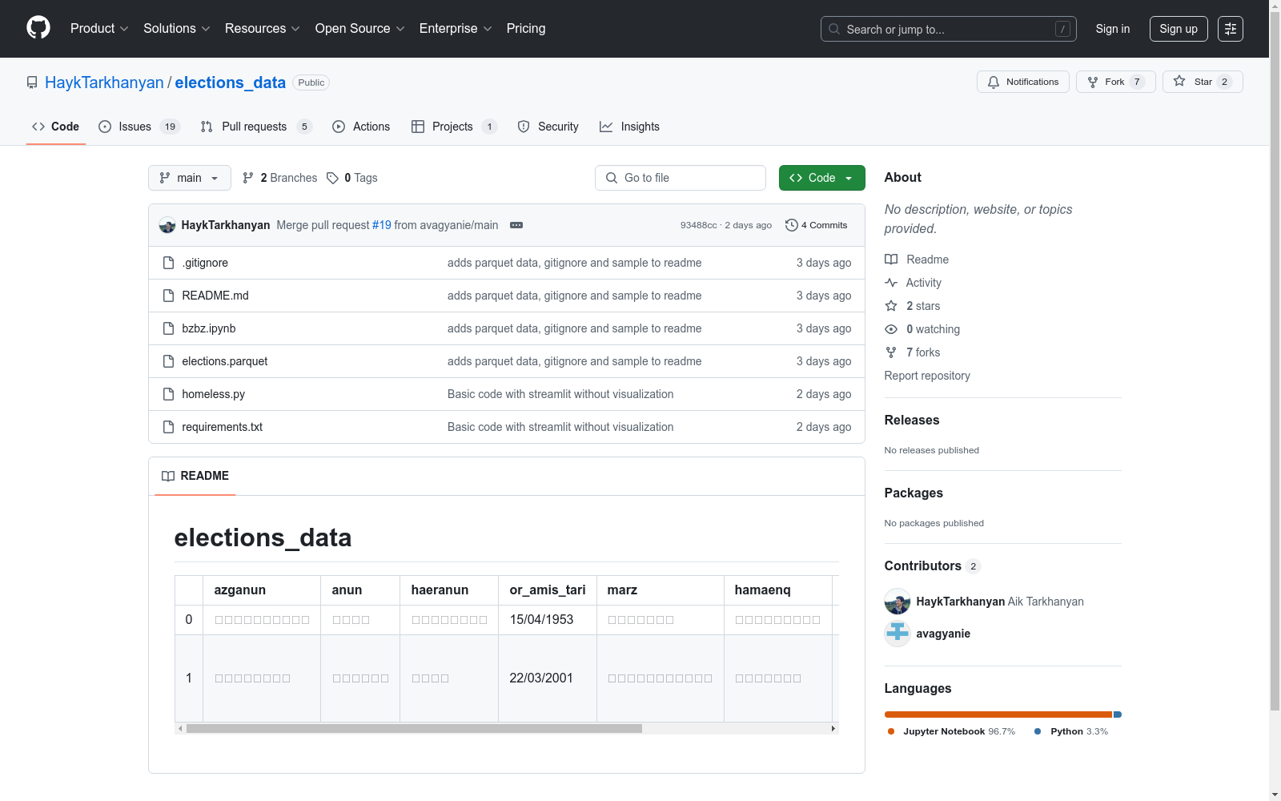Click HaykTarkhanyan avatar in commit bar

pos(167,225)
